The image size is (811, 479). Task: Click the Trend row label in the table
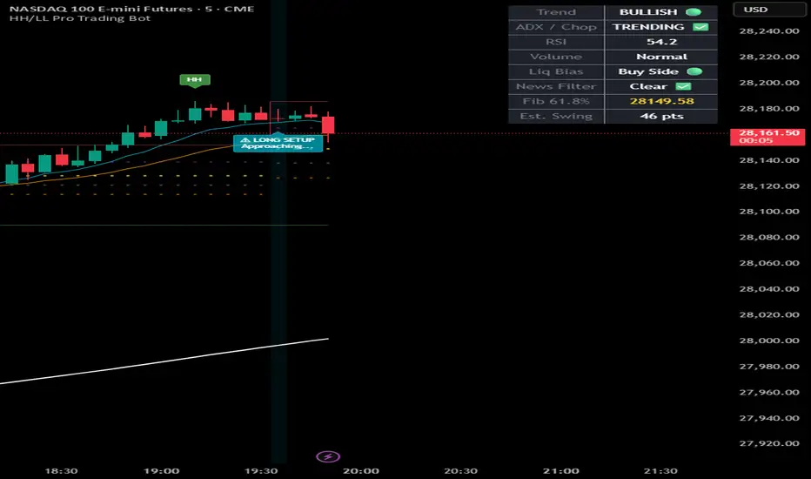556,12
